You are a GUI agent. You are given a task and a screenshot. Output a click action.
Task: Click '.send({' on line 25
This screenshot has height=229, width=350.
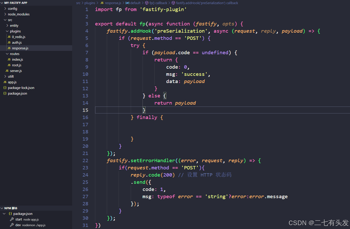tap(141, 182)
